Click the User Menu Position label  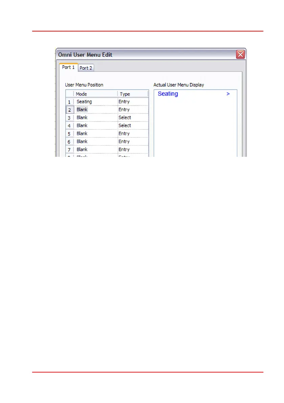(x=84, y=85)
